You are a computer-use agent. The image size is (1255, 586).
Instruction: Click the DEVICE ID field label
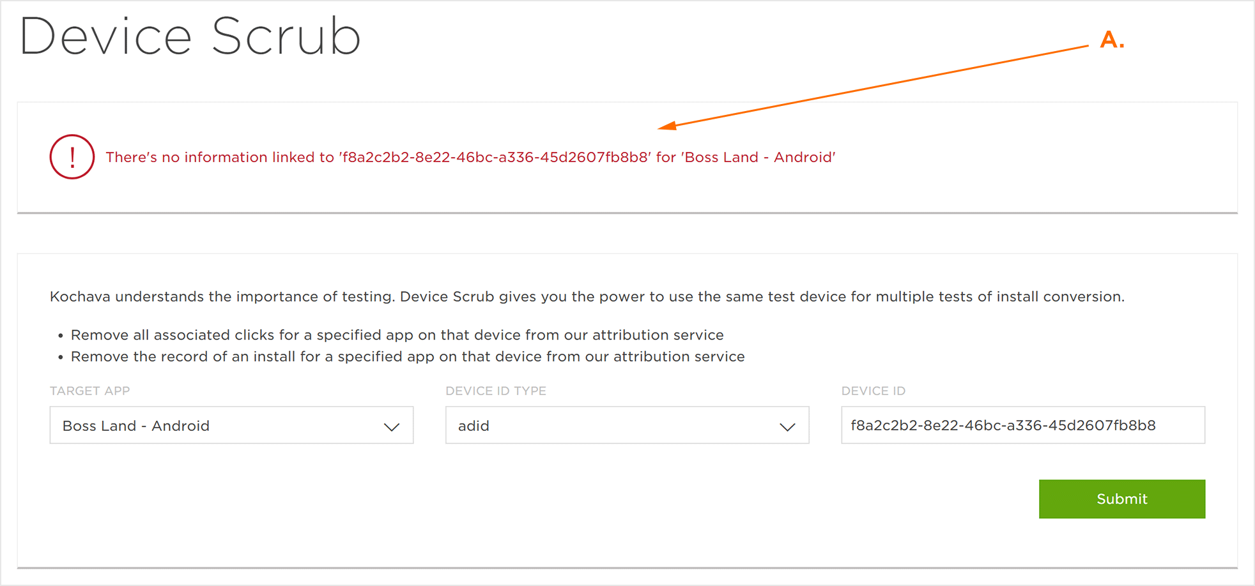tap(874, 391)
